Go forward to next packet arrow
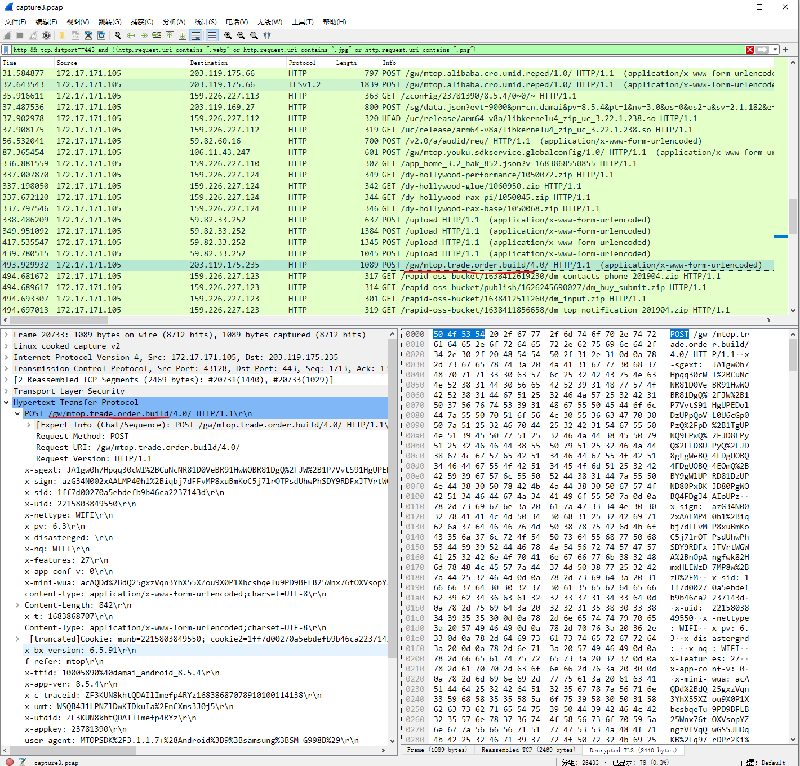The height and width of the screenshot is (766, 800). click(x=144, y=35)
